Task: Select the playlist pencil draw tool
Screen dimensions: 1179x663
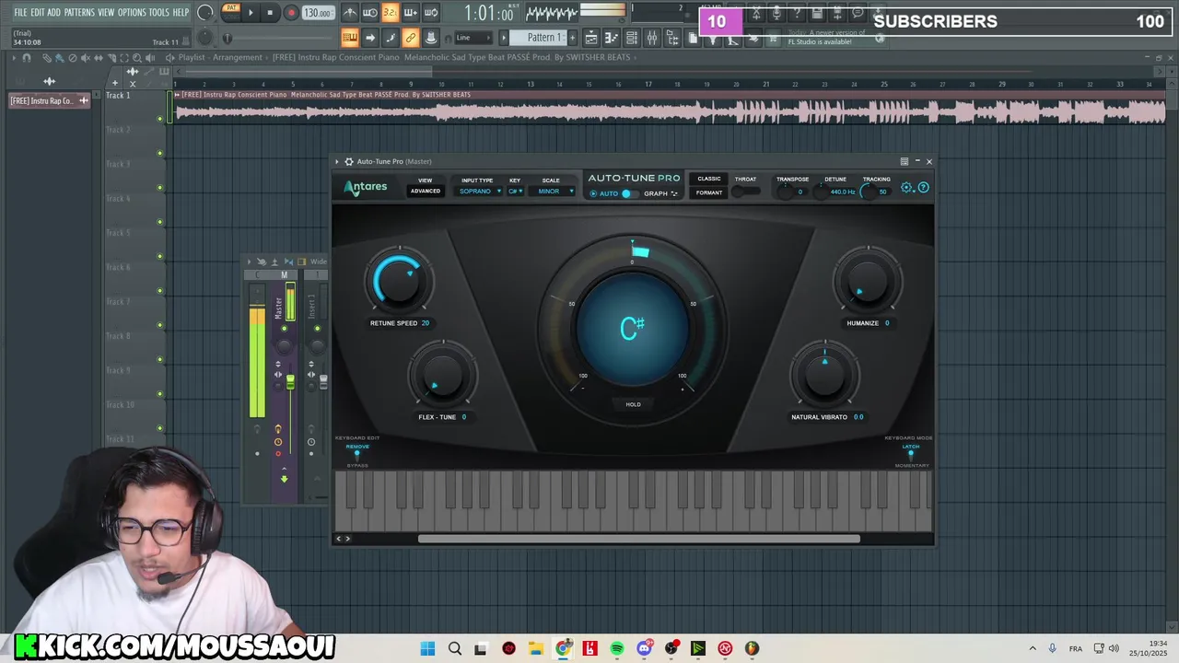Action: [47, 58]
